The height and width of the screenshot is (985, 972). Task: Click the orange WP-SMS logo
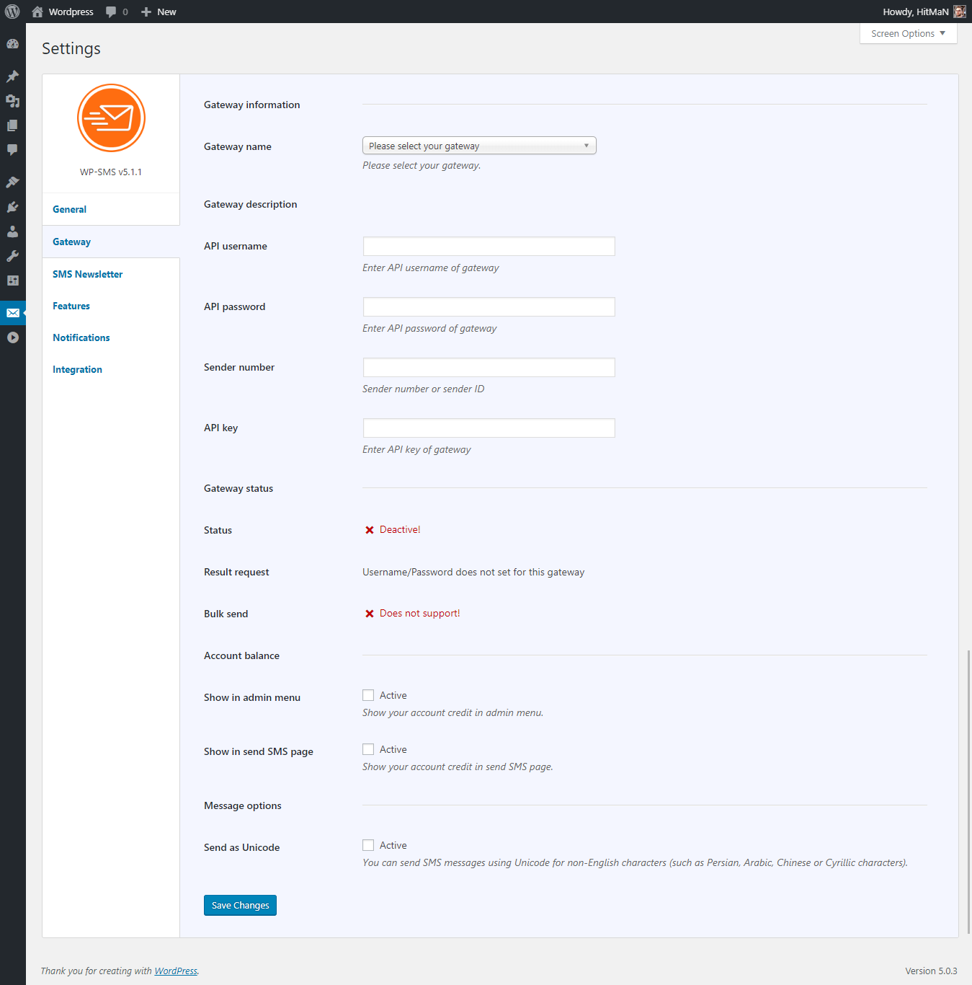click(111, 118)
